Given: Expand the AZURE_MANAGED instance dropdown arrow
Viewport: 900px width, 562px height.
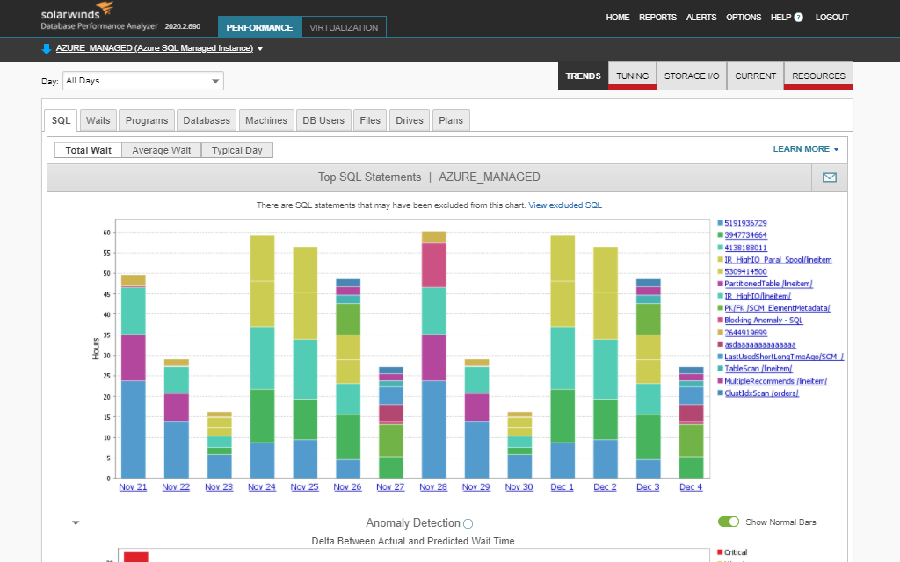Looking at the screenshot, I should coord(260,49).
